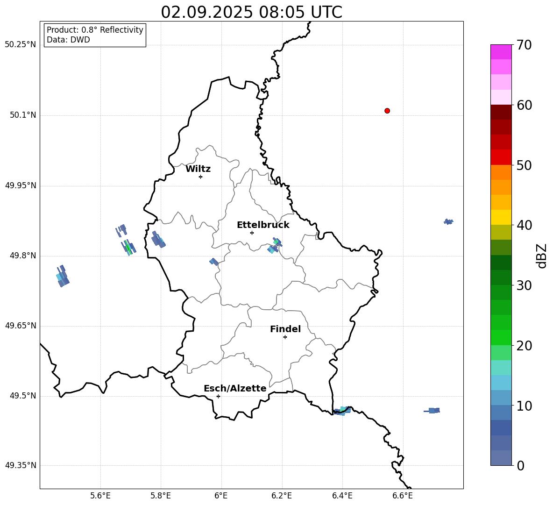Click the dark maroon colorbar segment below 60
553x505 pixels.
point(501,112)
